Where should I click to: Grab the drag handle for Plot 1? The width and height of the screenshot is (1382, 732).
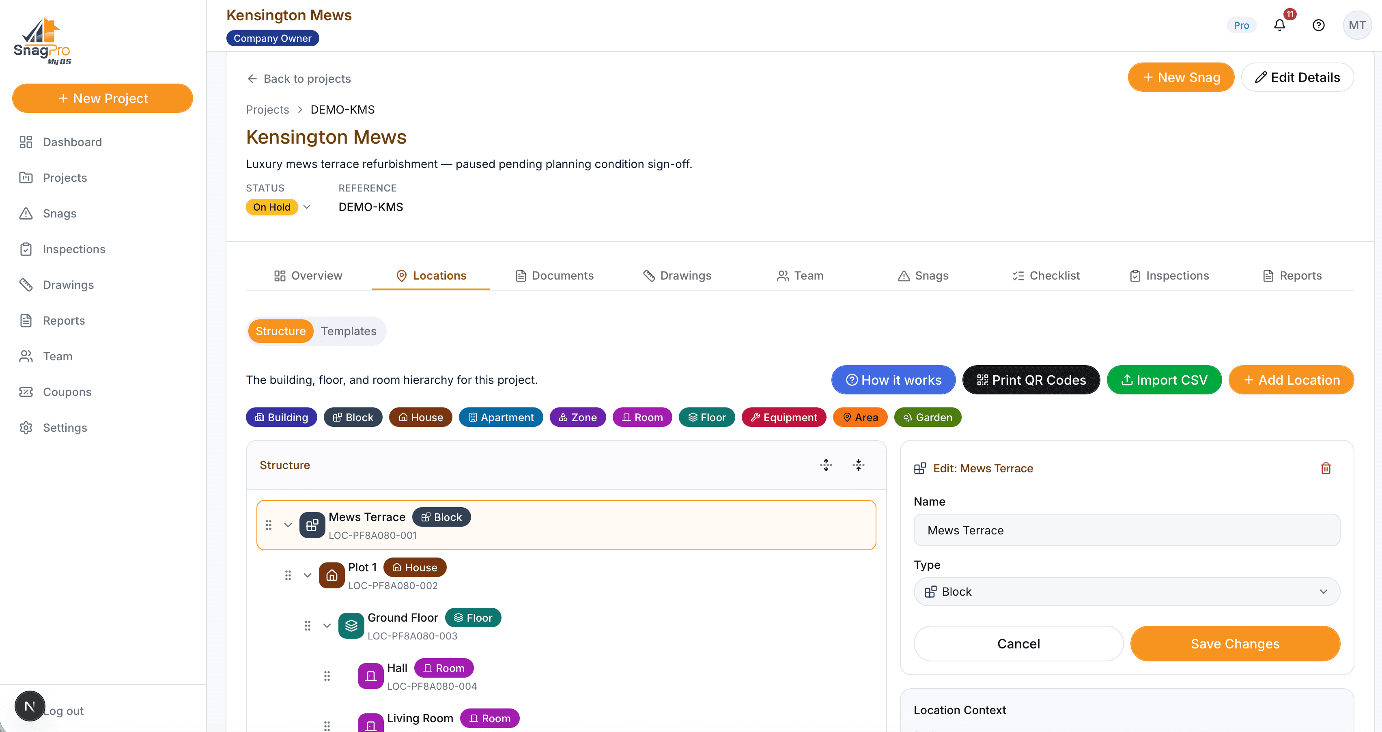pos(288,575)
